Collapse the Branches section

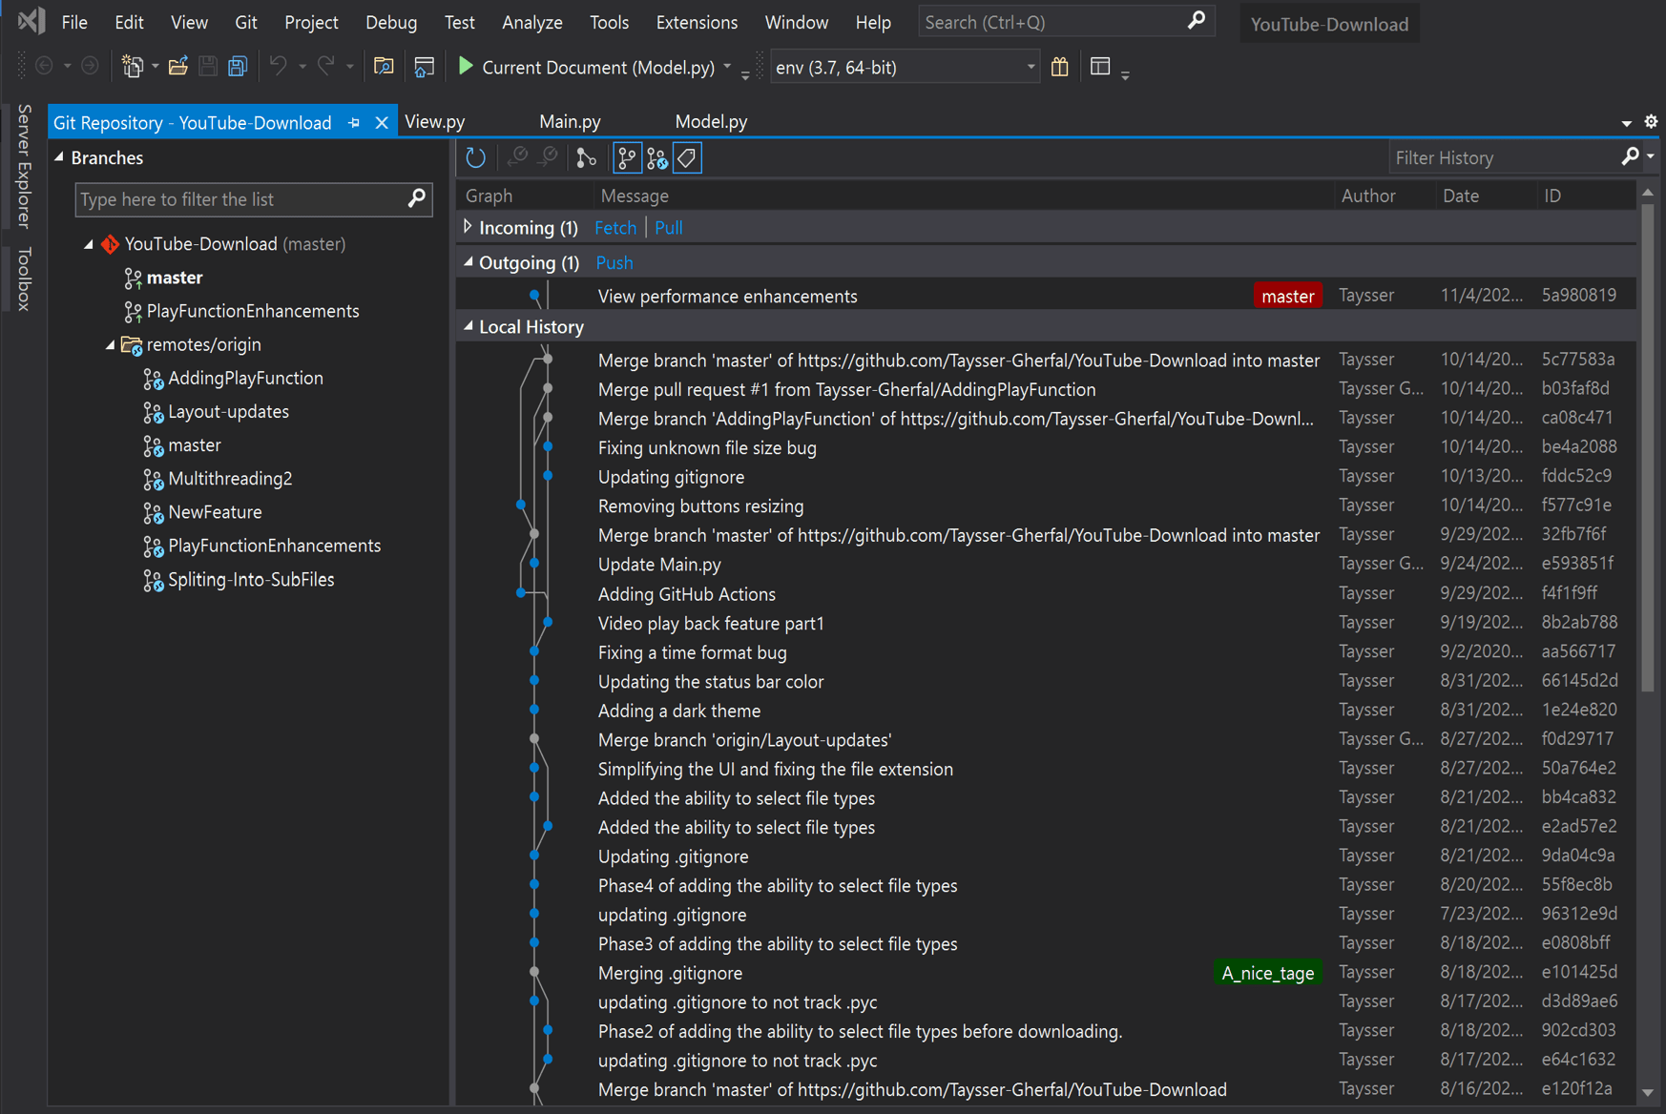click(x=57, y=157)
